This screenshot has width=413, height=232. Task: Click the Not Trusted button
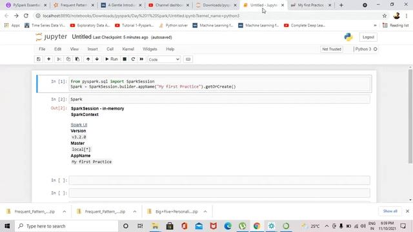click(332, 49)
